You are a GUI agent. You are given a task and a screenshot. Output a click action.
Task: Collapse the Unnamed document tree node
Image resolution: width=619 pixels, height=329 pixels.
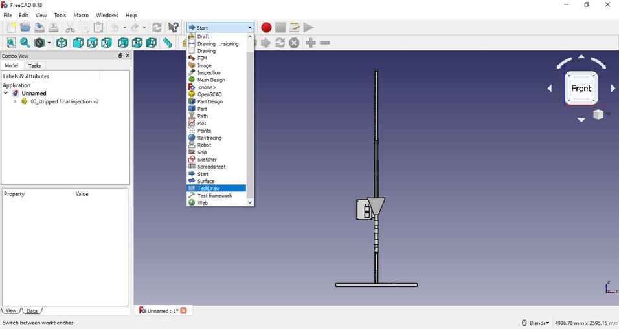(x=6, y=93)
